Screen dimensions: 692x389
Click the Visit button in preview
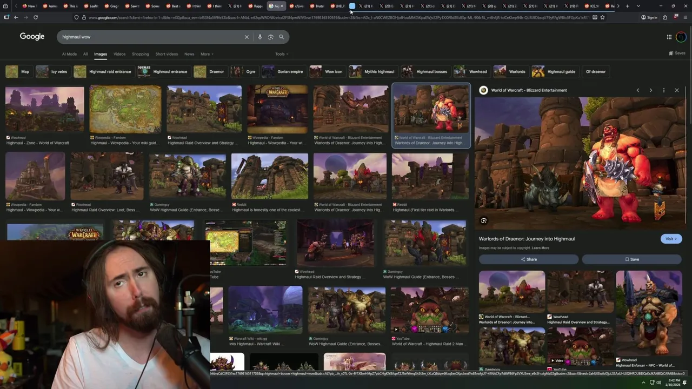coord(671,239)
